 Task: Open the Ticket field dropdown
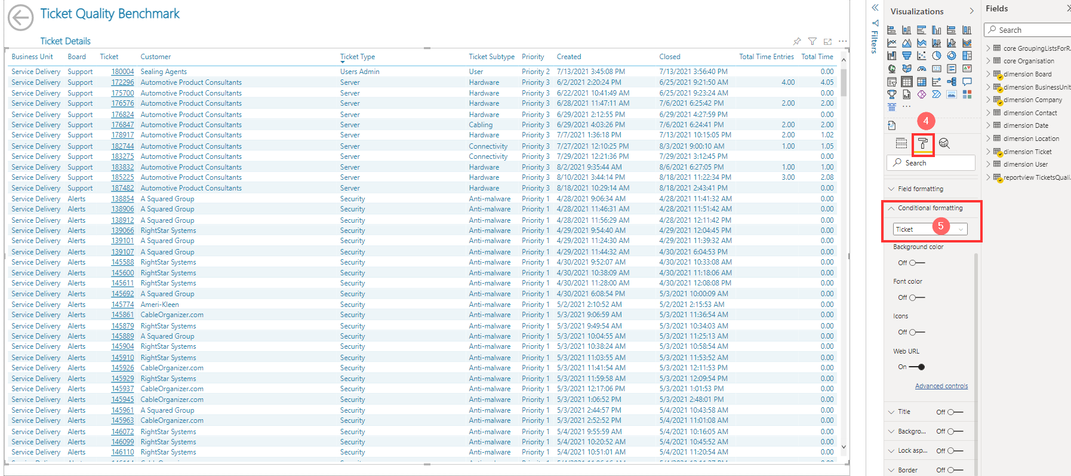click(930, 229)
